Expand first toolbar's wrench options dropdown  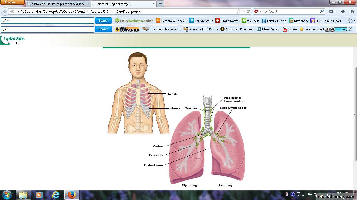[352, 21]
